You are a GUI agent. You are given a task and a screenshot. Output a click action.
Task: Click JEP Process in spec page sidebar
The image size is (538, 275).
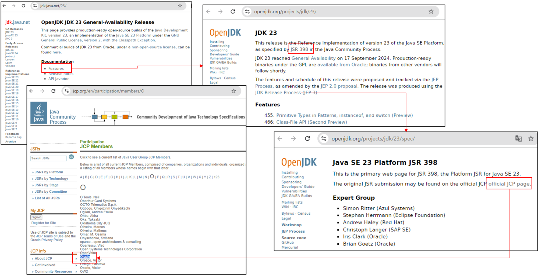pyautogui.click(x=293, y=231)
